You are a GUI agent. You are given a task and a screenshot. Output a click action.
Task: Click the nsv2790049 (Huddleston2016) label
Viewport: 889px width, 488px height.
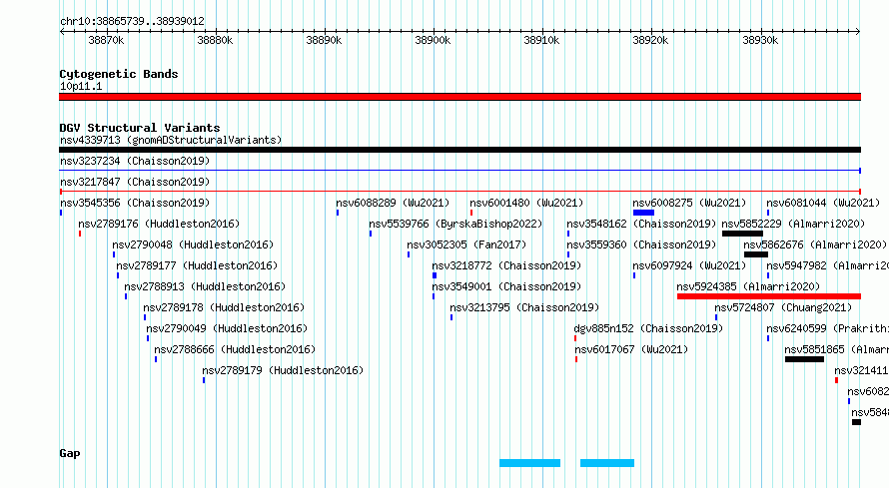pos(227,328)
